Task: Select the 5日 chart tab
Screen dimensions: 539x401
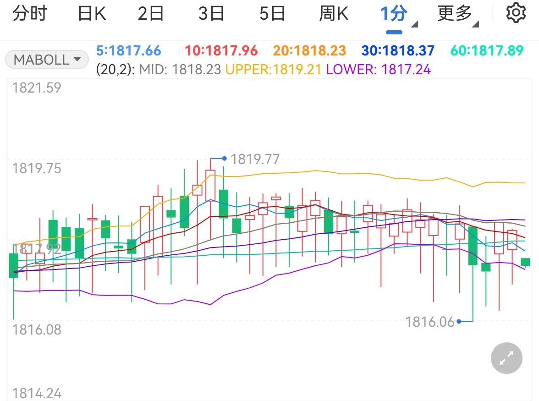Action: point(272,14)
